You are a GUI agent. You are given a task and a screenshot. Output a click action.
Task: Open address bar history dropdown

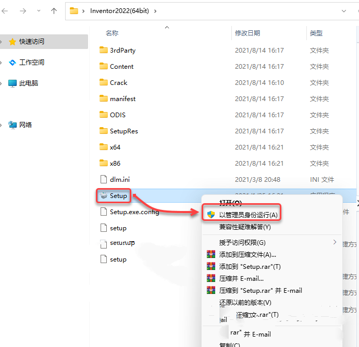point(344,11)
